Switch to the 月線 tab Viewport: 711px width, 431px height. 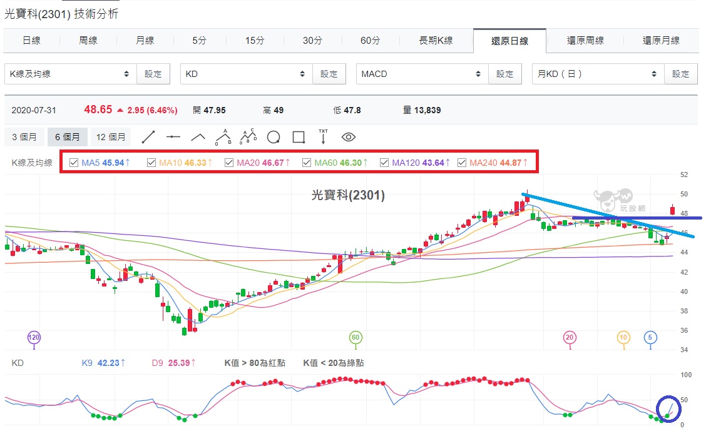click(145, 40)
